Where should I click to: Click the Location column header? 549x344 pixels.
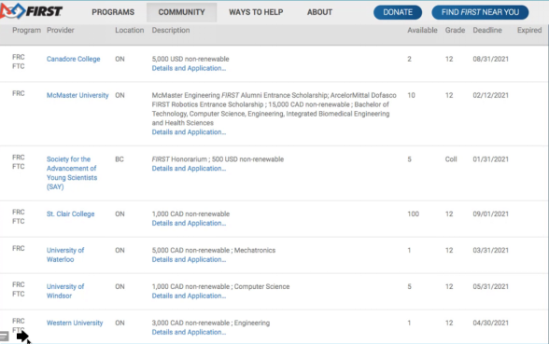130,30
